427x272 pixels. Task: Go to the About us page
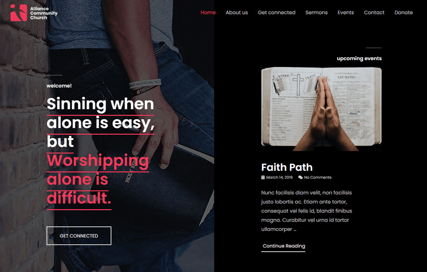(x=237, y=12)
